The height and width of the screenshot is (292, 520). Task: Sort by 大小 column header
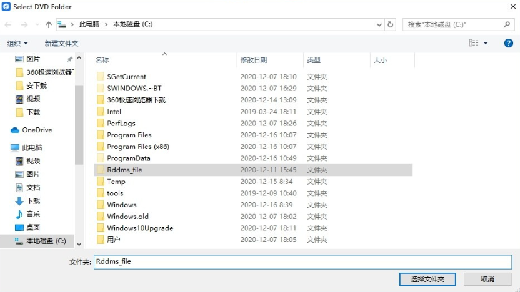(x=380, y=60)
